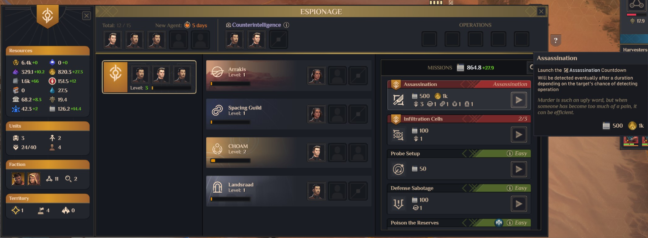The height and width of the screenshot is (238, 648).
Task: Close the left faction summary panel
Action: pos(86,15)
